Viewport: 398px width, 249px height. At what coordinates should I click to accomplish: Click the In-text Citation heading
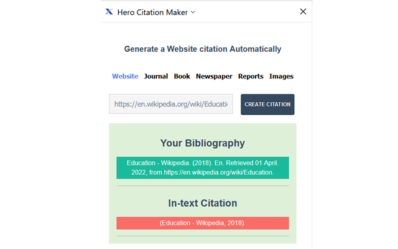point(202,203)
